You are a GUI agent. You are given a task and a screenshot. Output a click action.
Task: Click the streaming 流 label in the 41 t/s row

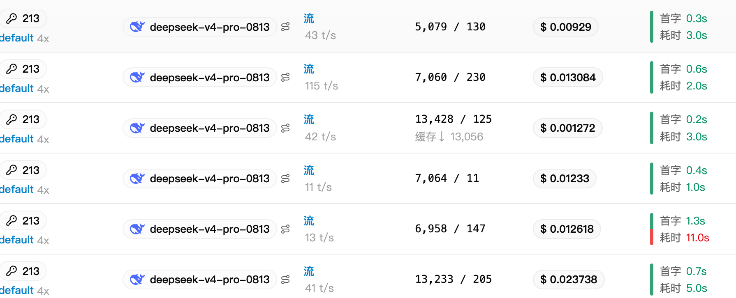coord(309,271)
